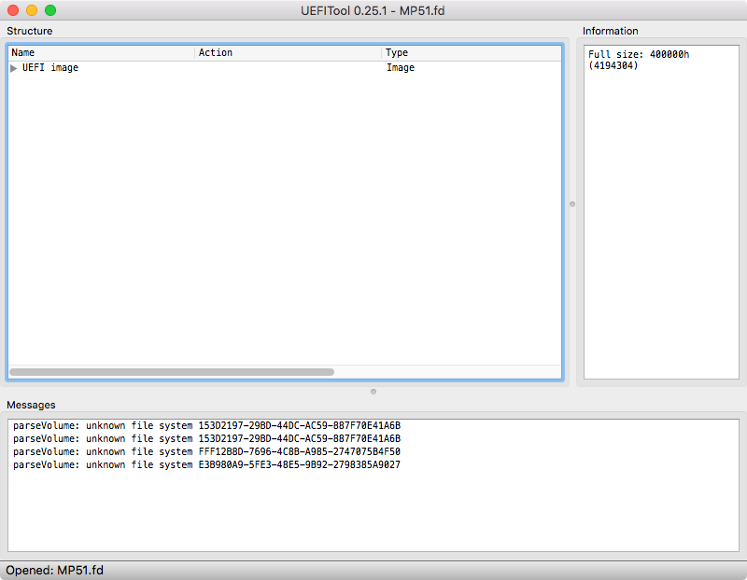Select the first parseVolume 153D2197 message

(206, 425)
